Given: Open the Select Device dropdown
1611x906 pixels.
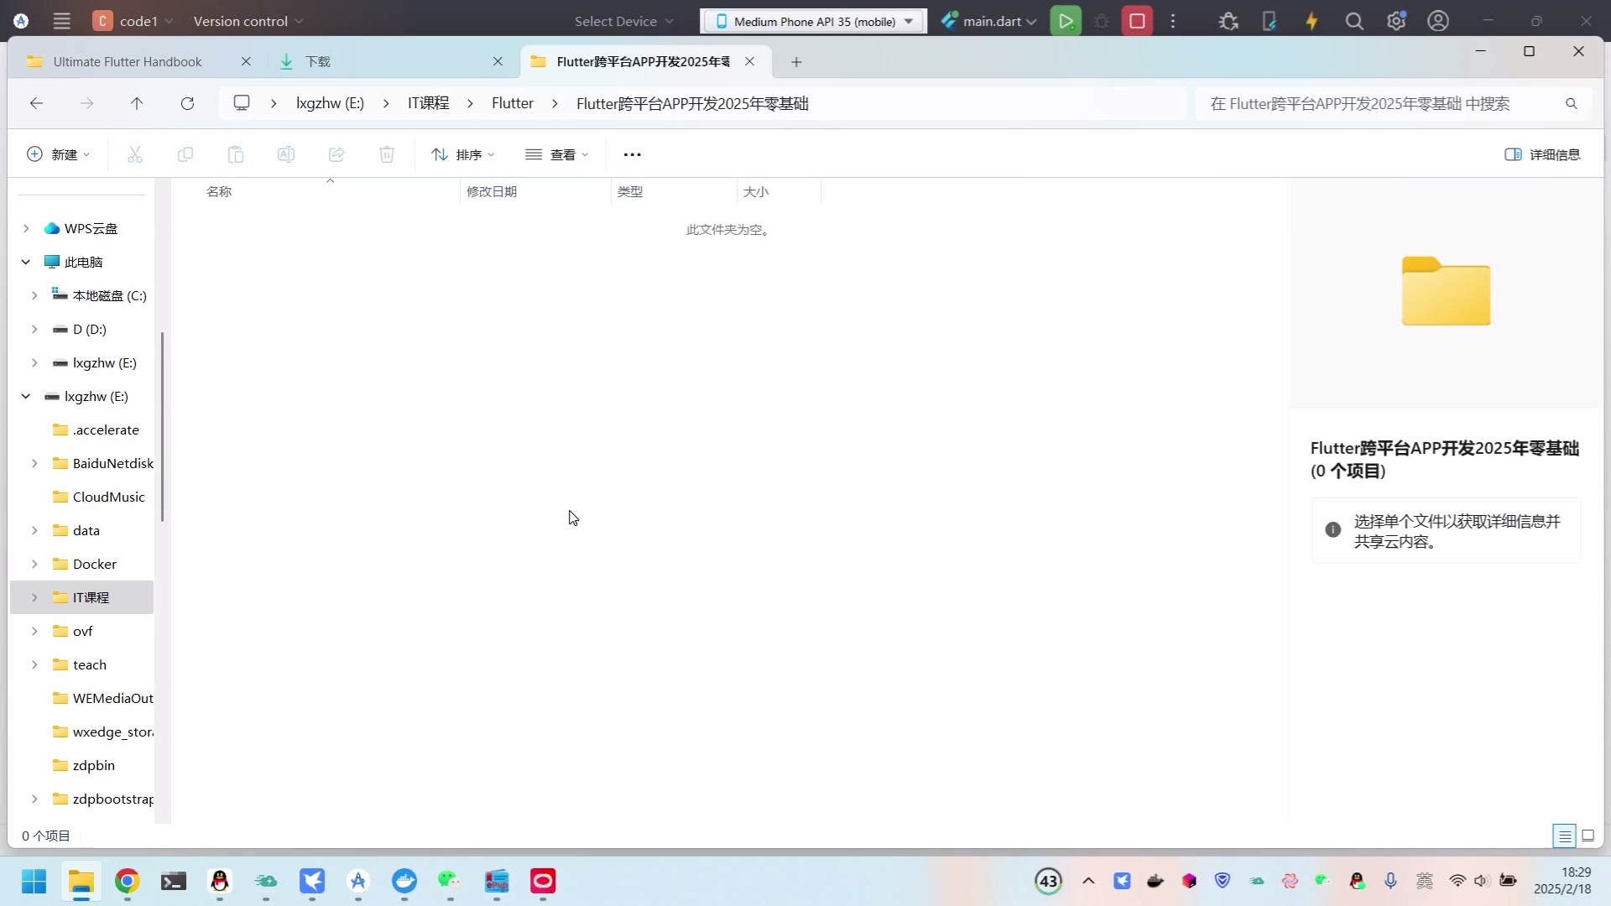Looking at the screenshot, I should point(622,20).
